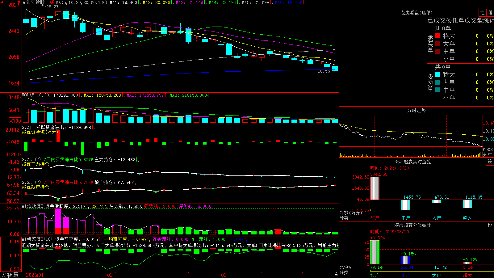The height and width of the screenshot is (278, 494).
Task: Click the X100 volume scale box
Action: (15, 121)
